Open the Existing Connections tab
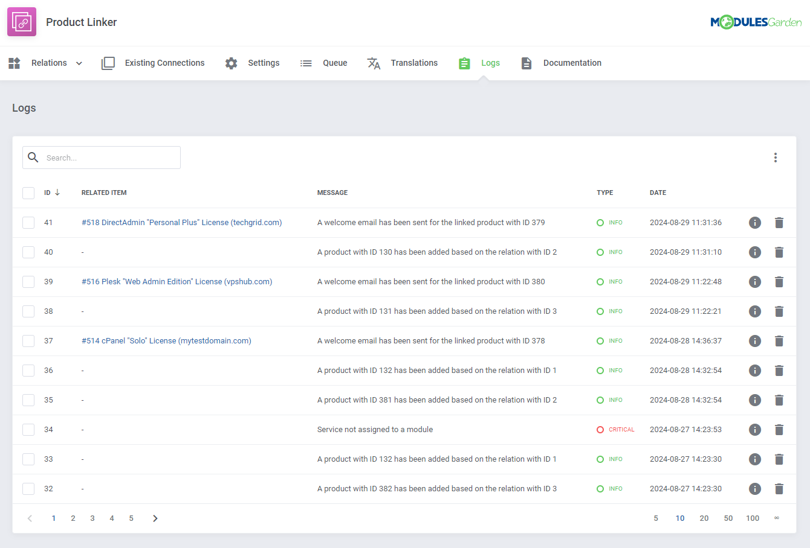Image resolution: width=810 pixels, height=548 pixels. (153, 63)
